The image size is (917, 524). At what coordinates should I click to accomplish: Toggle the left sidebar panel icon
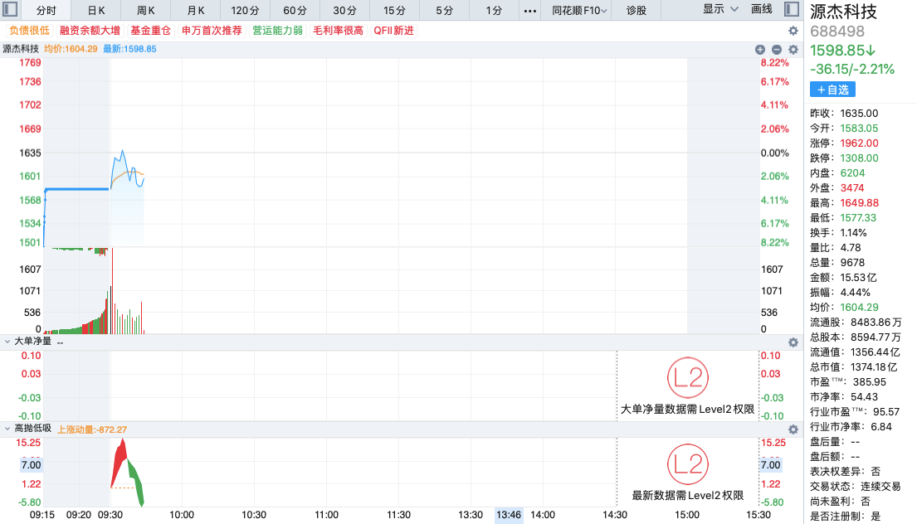coord(10,9)
